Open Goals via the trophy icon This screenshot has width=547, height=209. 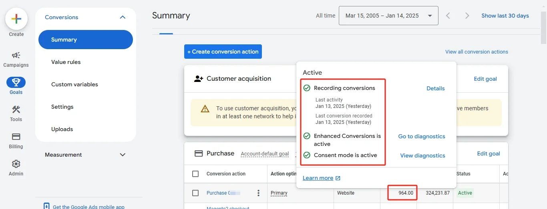coord(16,82)
